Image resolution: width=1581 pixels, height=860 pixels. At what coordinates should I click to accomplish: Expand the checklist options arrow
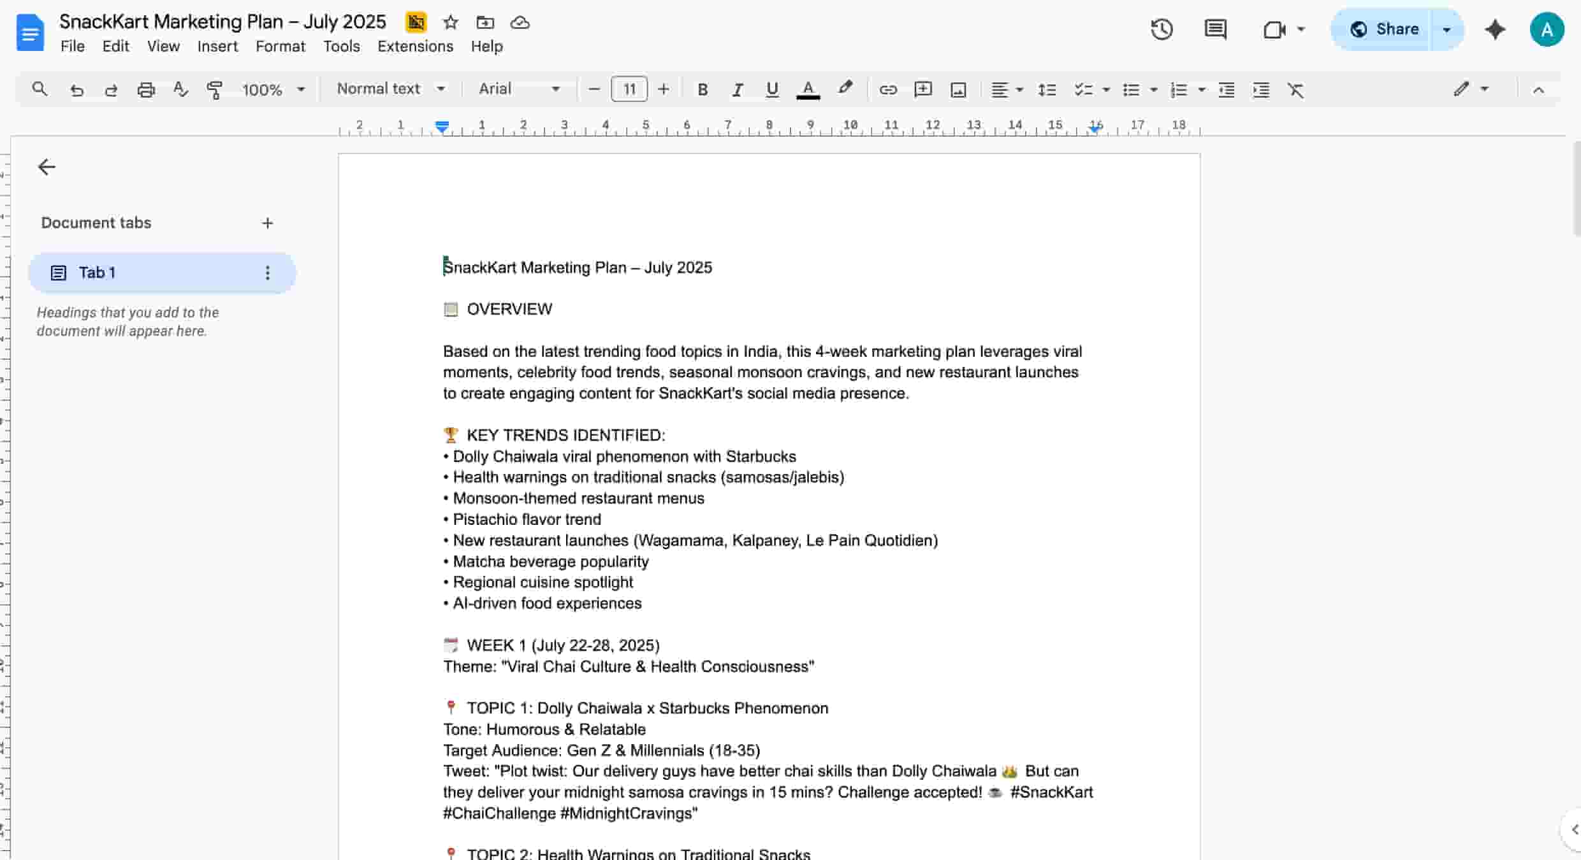pyautogui.click(x=1106, y=90)
